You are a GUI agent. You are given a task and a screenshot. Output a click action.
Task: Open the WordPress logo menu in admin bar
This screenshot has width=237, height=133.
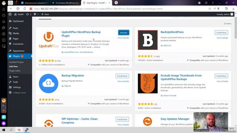coord(10,14)
